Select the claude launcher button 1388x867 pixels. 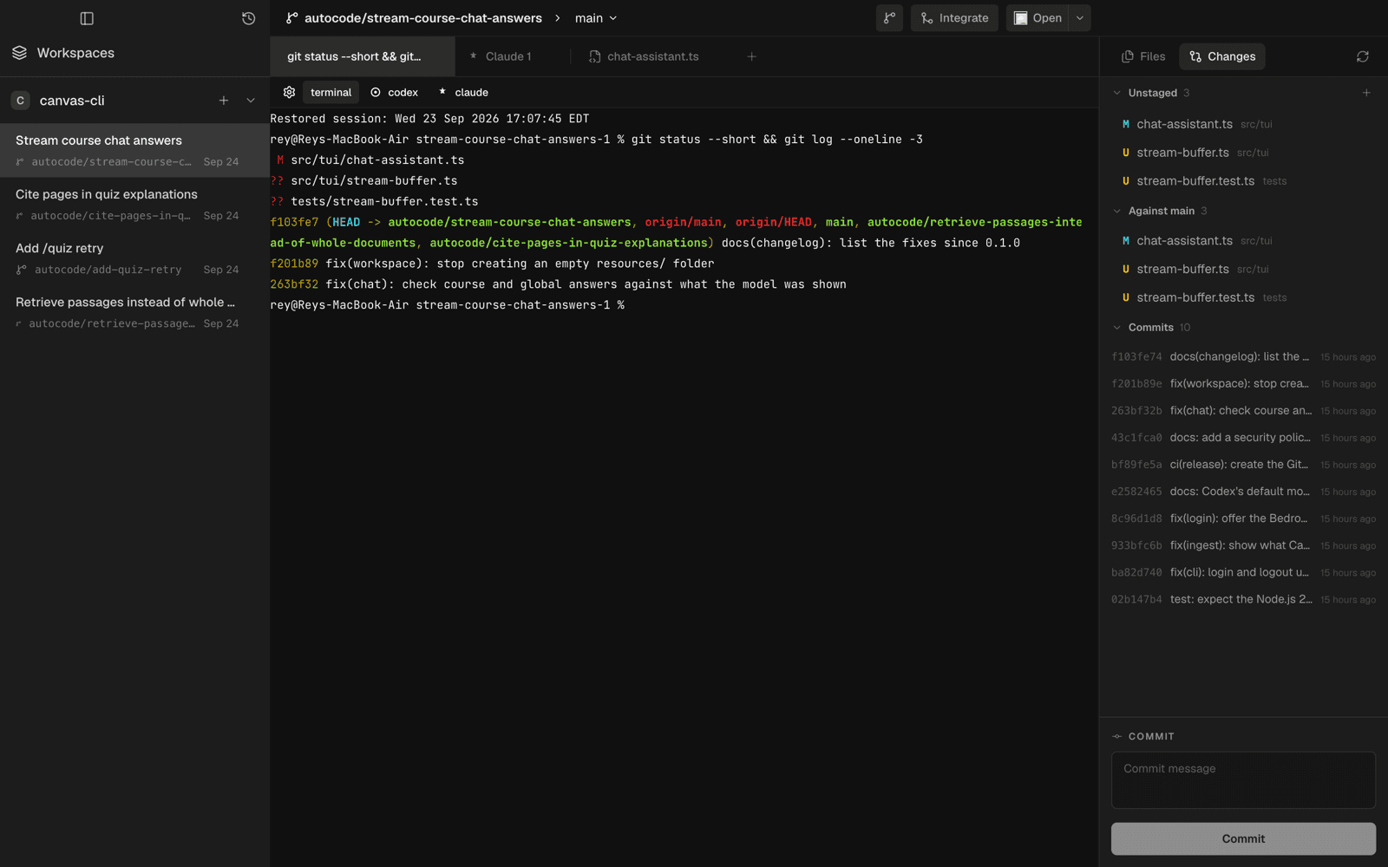click(x=464, y=92)
